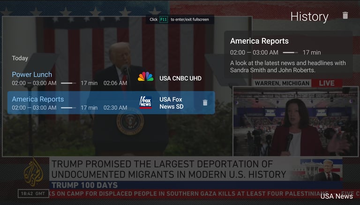
Task: Click the CNBC peacock logo
Action: tap(146, 77)
